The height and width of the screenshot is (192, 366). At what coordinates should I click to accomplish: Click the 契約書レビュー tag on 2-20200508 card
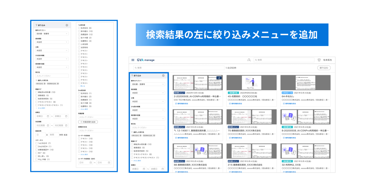click(180, 93)
